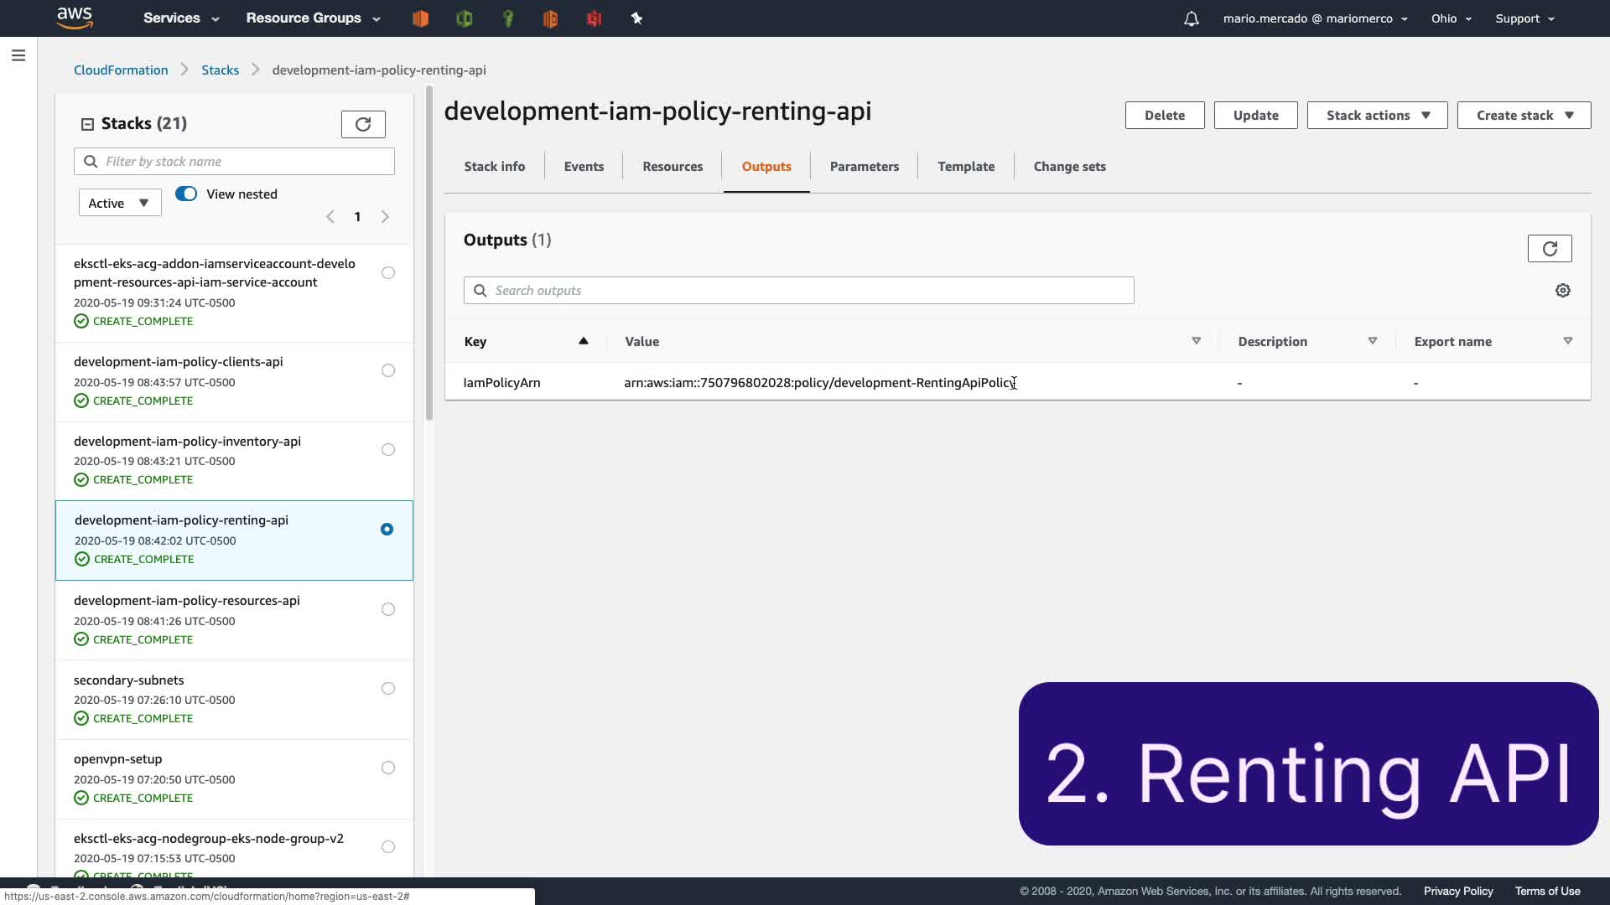
Task: Click the Search outputs field
Action: pos(798,290)
